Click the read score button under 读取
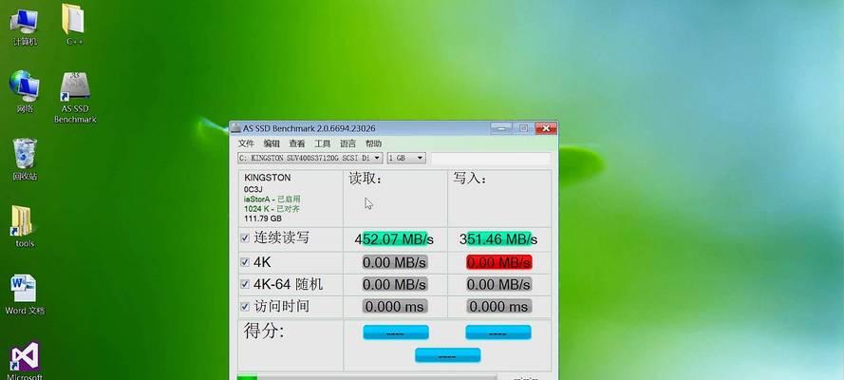The width and height of the screenshot is (844, 380). pos(396,332)
